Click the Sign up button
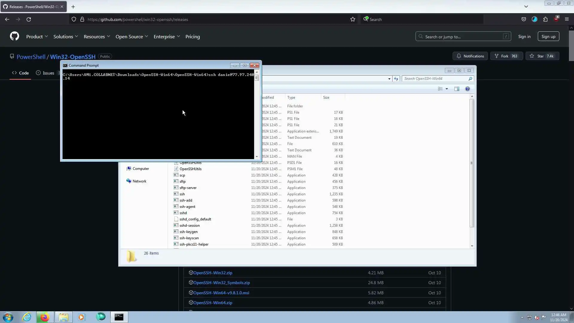574x323 pixels. point(548,36)
